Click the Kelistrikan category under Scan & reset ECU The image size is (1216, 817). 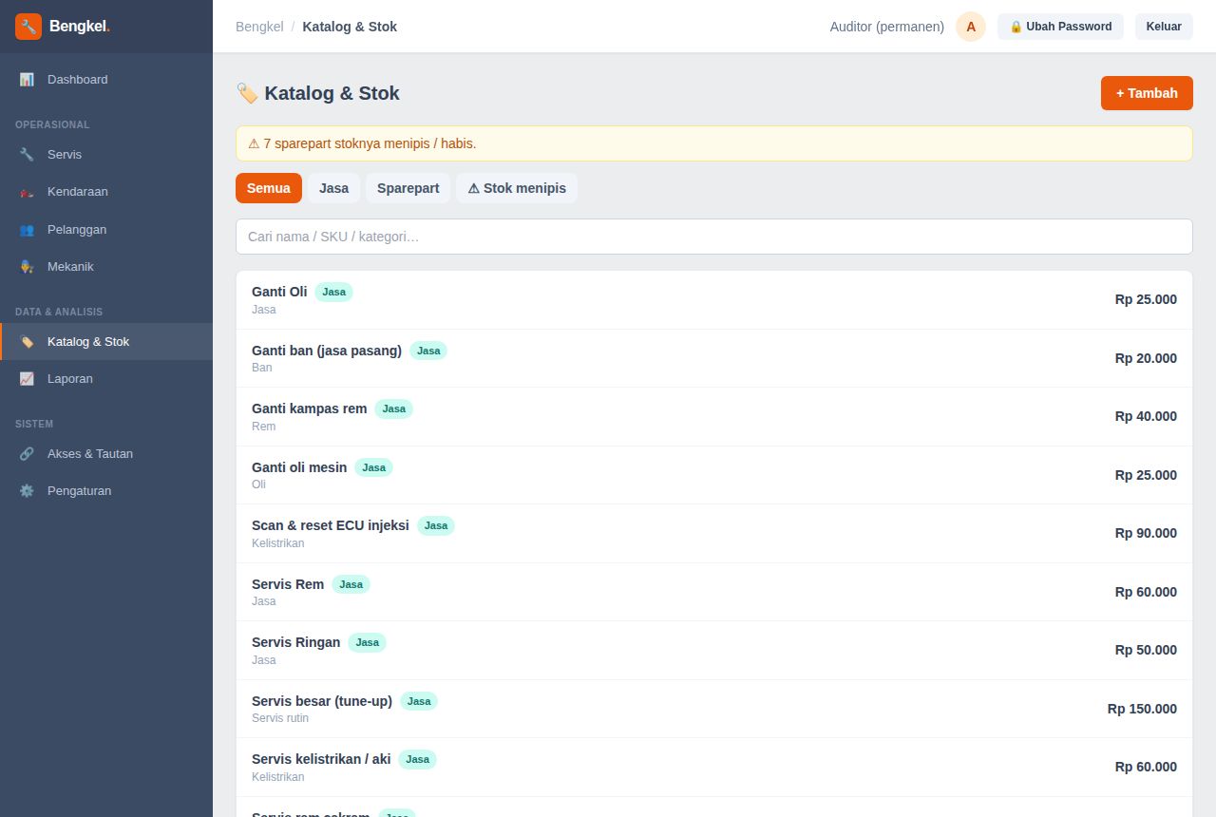278,543
